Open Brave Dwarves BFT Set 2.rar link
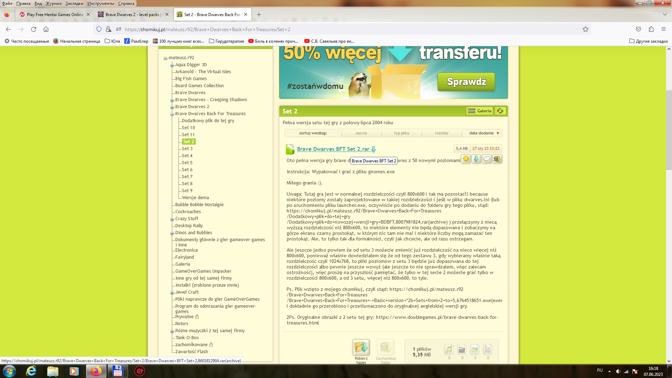 click(x=333, y=149)
